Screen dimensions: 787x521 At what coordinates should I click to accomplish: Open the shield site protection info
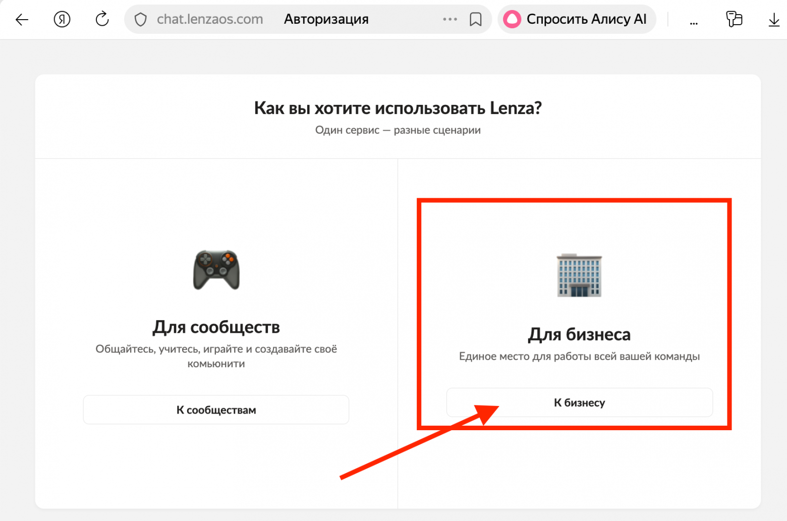pos(141,20)
